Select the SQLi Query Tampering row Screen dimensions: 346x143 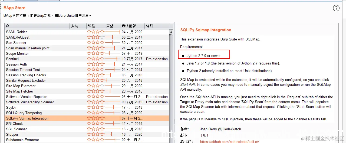pos(87,113)
